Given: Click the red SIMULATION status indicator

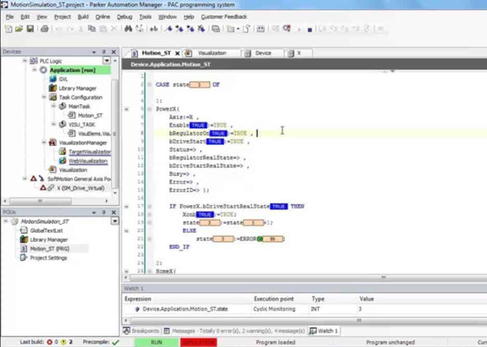Looking at the screenshot, I should click(x=198, y=342).
